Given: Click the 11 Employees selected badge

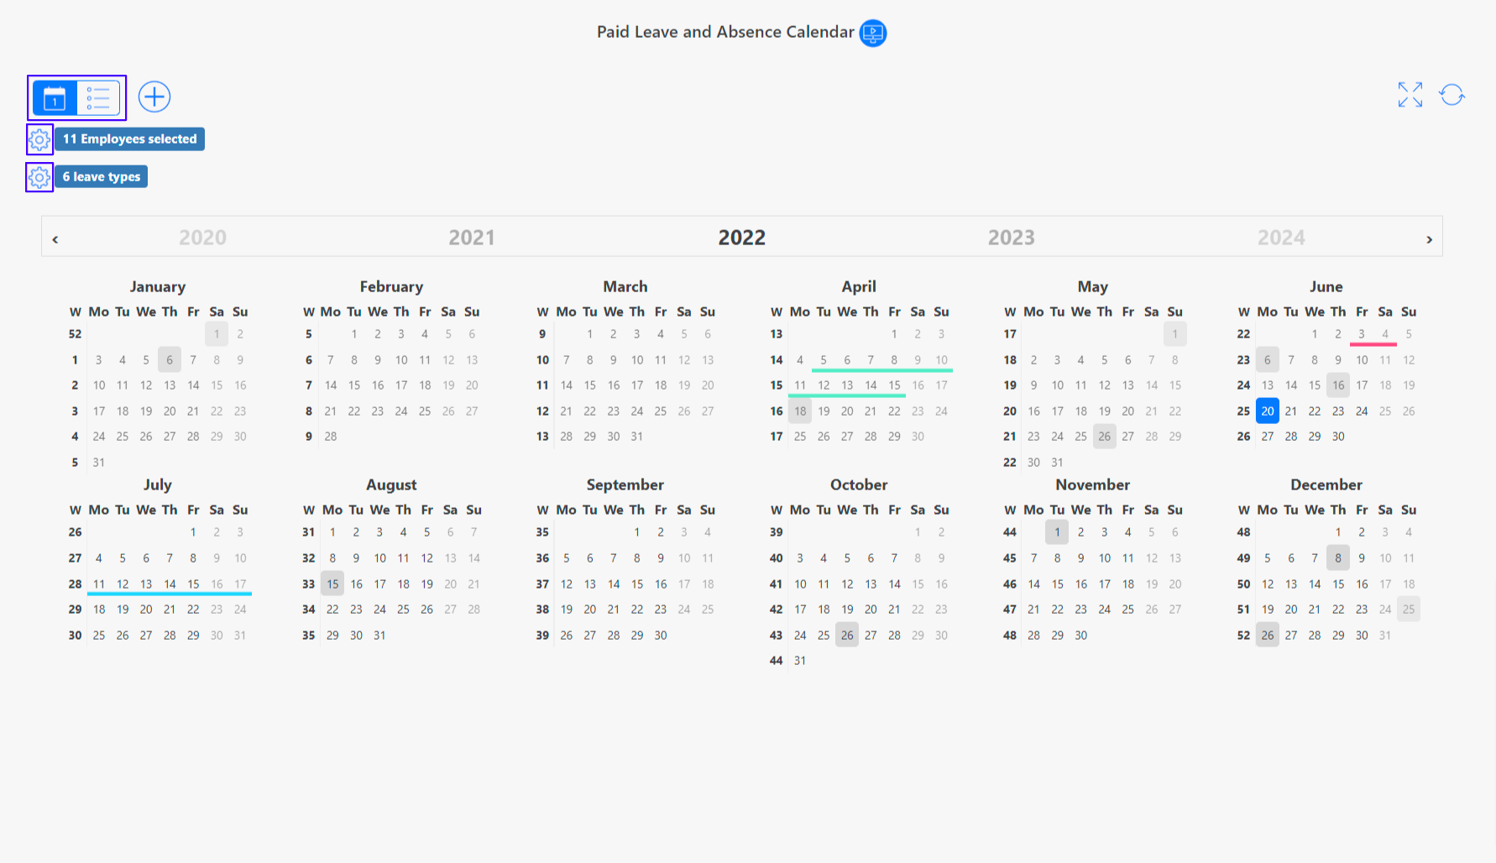Looking at the screenshot, I should [129, 139].
